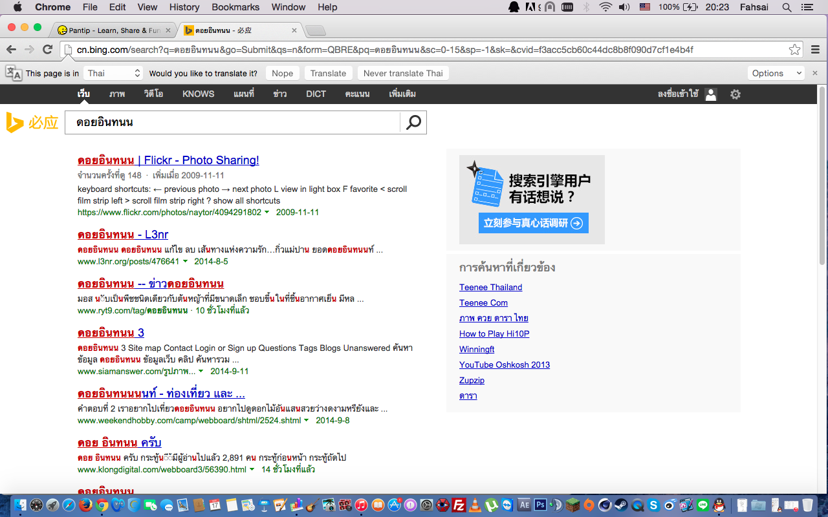Open uTorrent from the Dock
Screen dimensions: 828x517
click(491, 505)
